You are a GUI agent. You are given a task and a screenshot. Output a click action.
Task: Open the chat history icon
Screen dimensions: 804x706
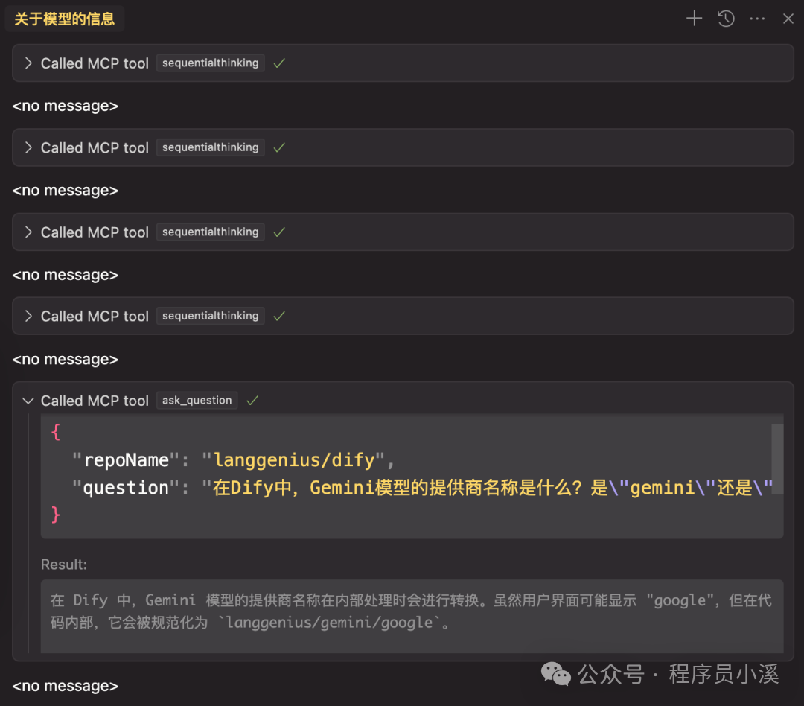coord(725,19)
